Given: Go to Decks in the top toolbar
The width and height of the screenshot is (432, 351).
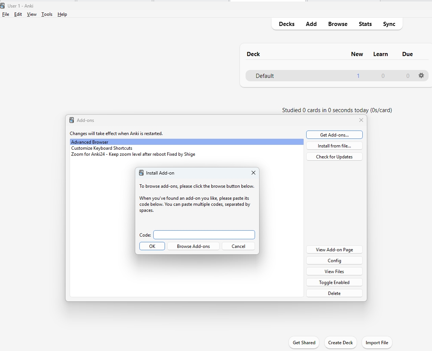Looking at the screenshot, I should click(287, 24).
